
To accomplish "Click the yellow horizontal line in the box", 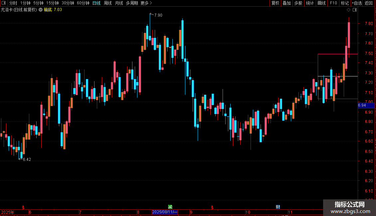I will [x=338, y=76].
